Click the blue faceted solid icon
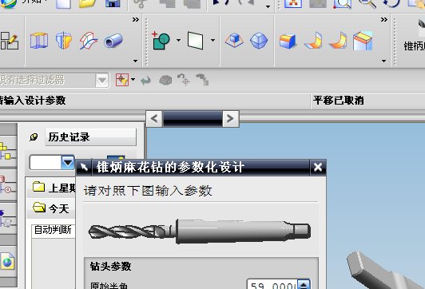Viewport: 425px width, 289px height. click(259, 41)
